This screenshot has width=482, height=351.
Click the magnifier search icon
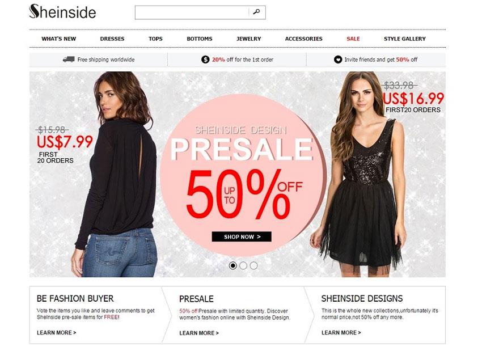[256, 12]
